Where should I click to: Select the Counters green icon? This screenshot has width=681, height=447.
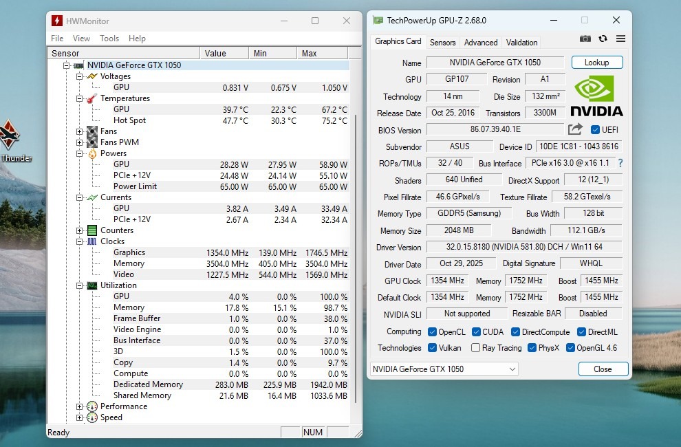point(91,230)
